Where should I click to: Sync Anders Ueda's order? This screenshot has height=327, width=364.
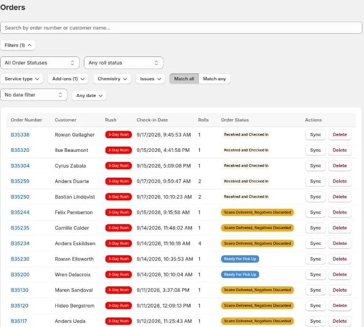(x=315, y=321)
